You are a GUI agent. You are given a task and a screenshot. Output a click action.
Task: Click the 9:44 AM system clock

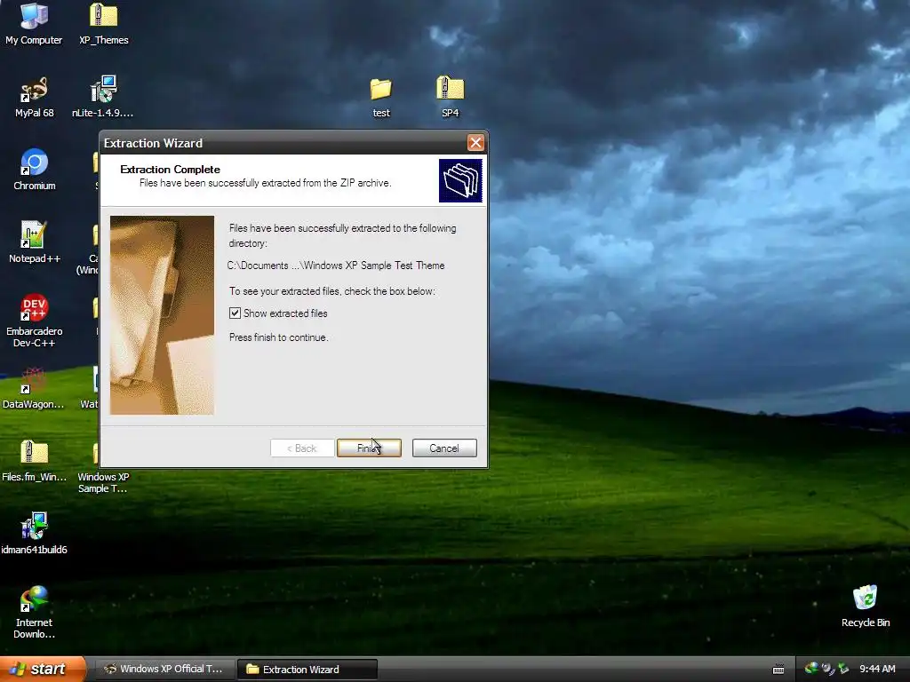[877, 669]
